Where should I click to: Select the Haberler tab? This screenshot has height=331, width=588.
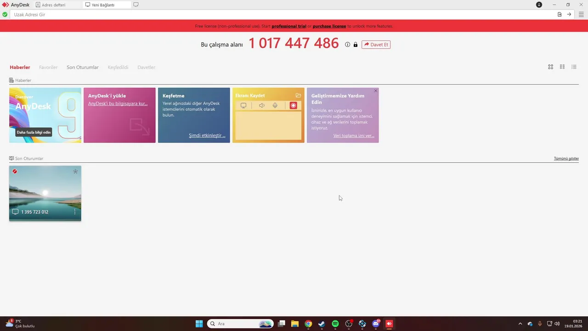click(20, 67)
